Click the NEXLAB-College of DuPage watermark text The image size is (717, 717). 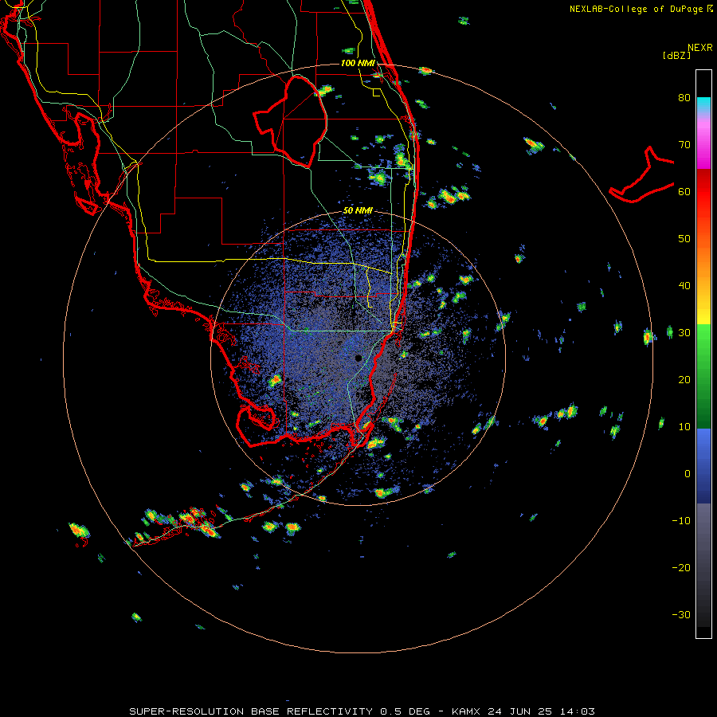(636, 9)
